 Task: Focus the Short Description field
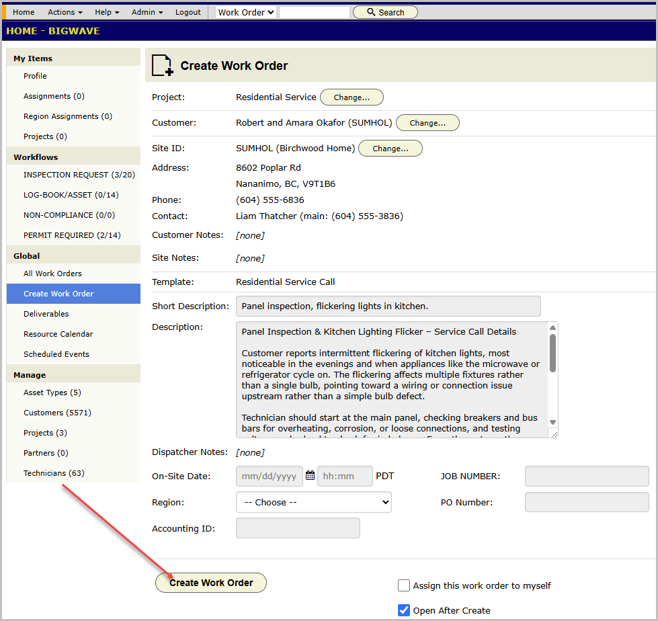coord(388,306)
